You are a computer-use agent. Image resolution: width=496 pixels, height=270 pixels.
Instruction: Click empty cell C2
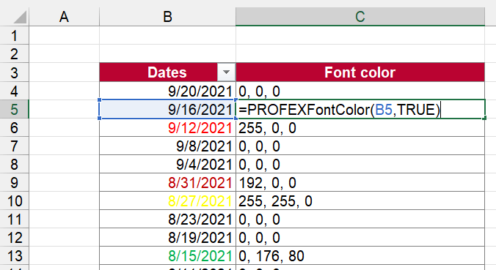(x=360, y=53)
